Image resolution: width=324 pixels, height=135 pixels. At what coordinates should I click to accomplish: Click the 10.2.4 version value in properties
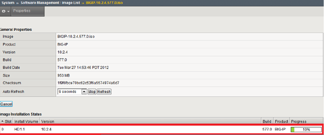coord(63,52)
